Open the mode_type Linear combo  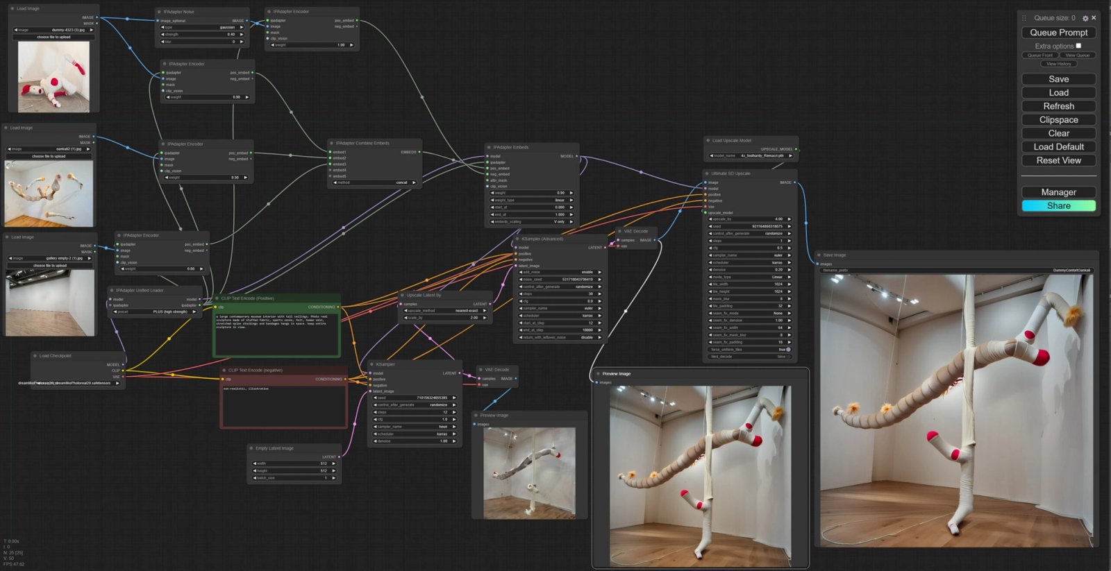coord(750,277)
